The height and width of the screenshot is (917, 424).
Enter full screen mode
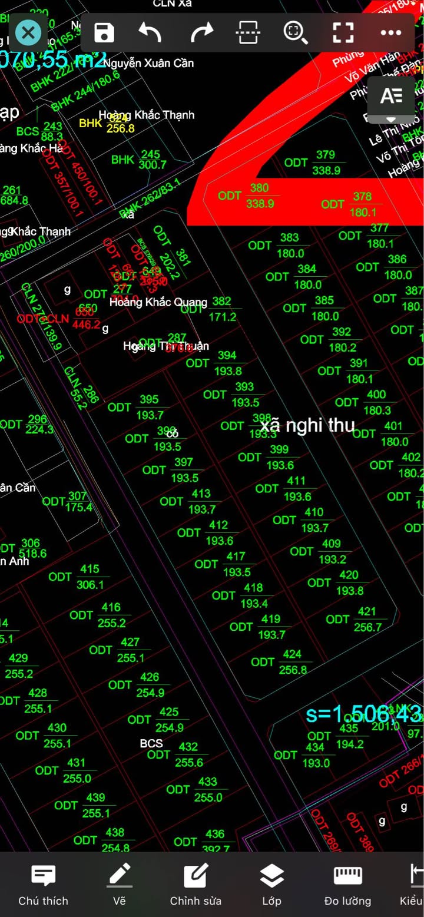343,33
